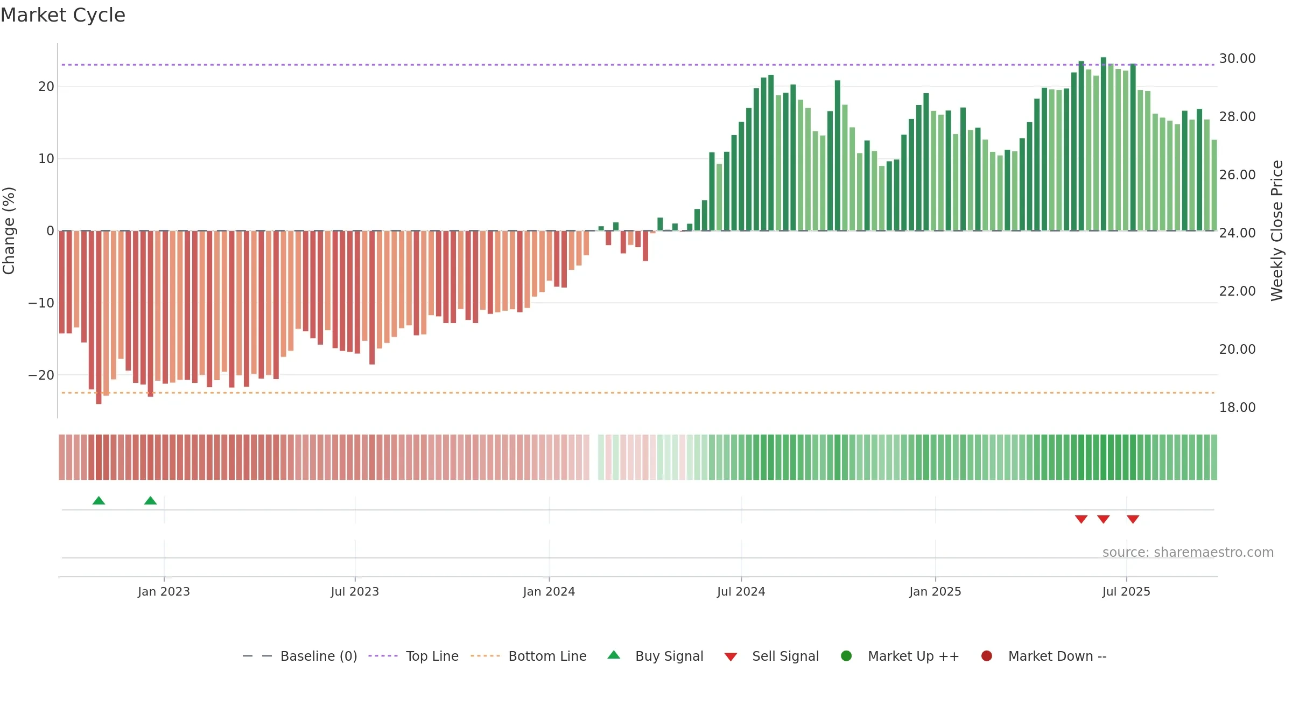Click the source: sharemaestro.com text
Image resolution: width=1292 pixels, height=727 pixels.
[1188, 553]
